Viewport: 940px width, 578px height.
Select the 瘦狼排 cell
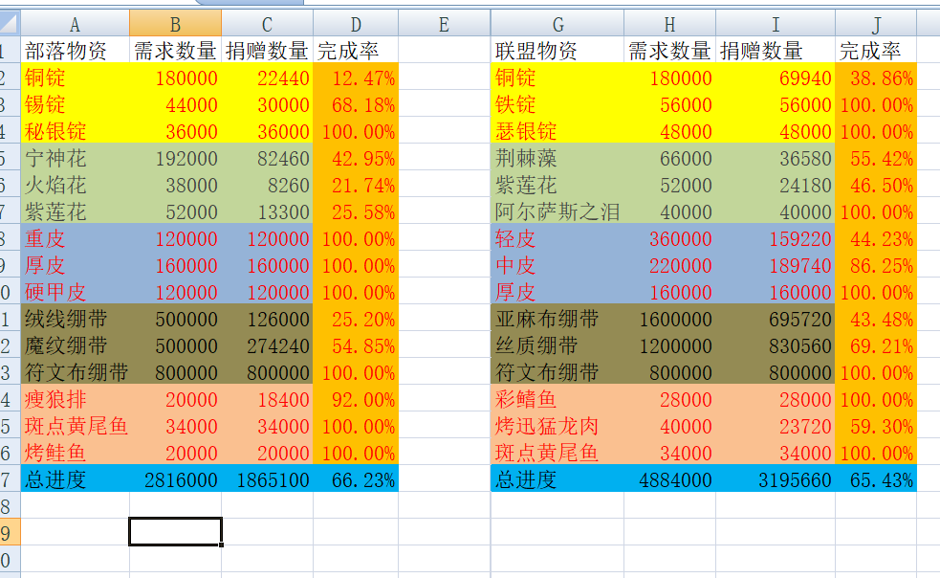(75, 399)
